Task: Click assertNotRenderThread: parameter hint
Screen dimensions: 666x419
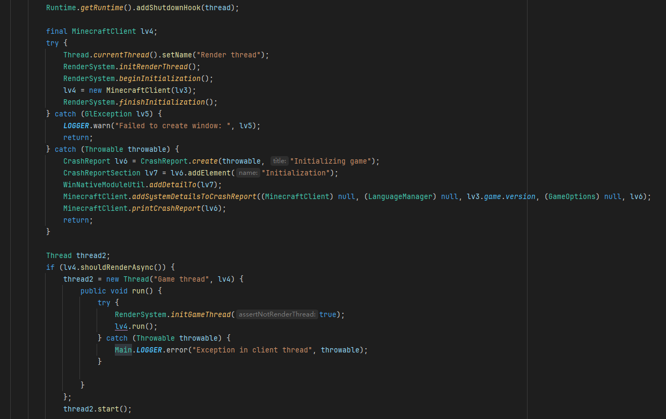Action: pyautogui.click(x=277, y=315)
